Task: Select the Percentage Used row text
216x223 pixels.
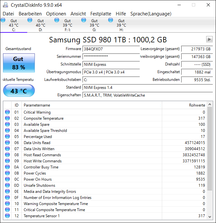Action: 38,137
